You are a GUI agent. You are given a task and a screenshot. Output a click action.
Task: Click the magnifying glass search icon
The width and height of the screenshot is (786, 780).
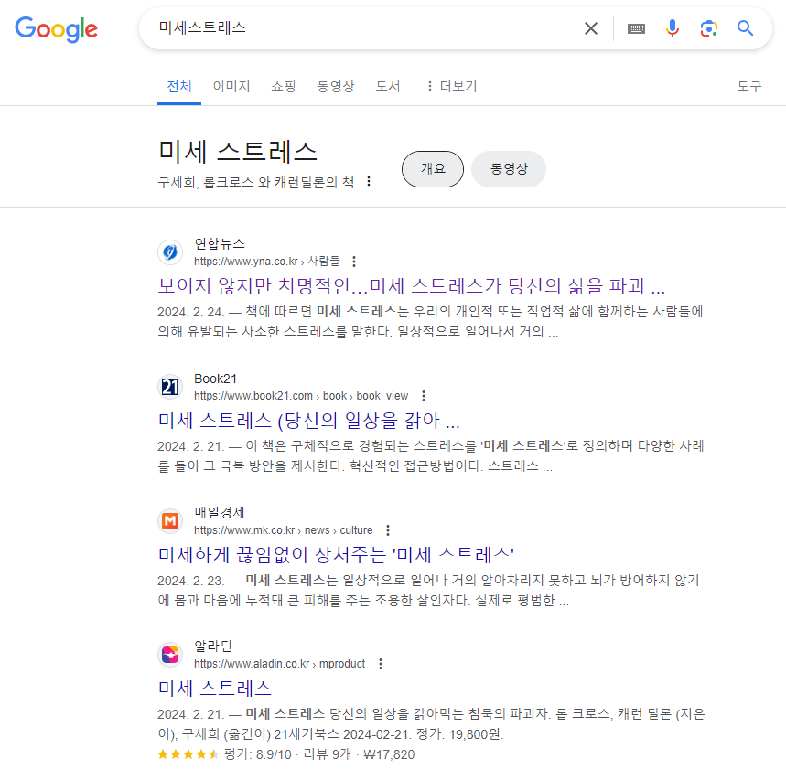coord(746,28)
